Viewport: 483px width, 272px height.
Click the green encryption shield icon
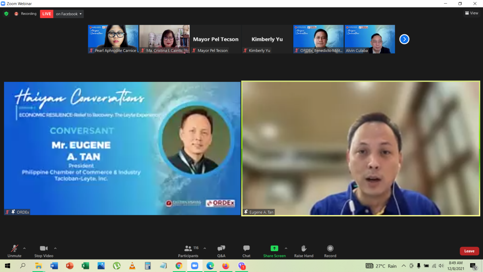[6, 14]
